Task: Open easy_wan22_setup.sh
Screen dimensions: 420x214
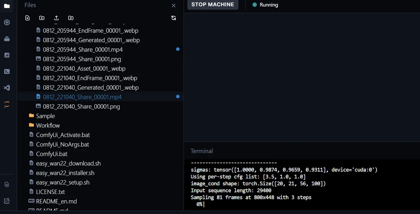Action: pyautogui.click(x=63, y=182)
